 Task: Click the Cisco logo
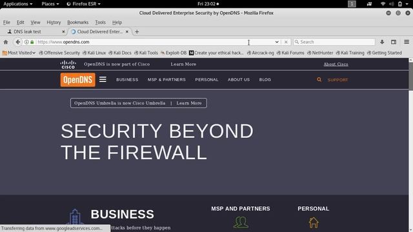tap(68, 64)
